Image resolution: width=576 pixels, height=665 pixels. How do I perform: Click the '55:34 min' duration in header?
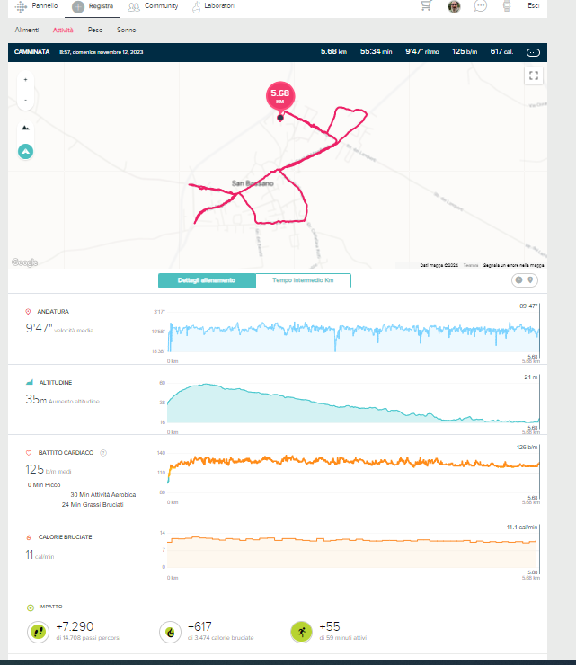click(x=376, y=51)
